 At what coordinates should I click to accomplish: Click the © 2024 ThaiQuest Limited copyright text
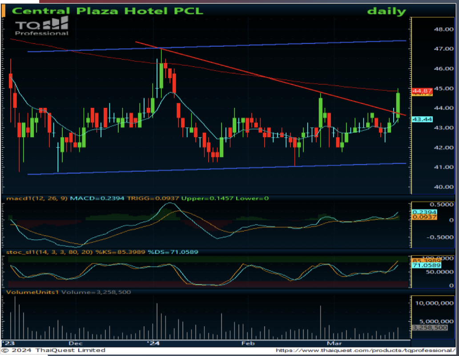click(x=53, y=350)
